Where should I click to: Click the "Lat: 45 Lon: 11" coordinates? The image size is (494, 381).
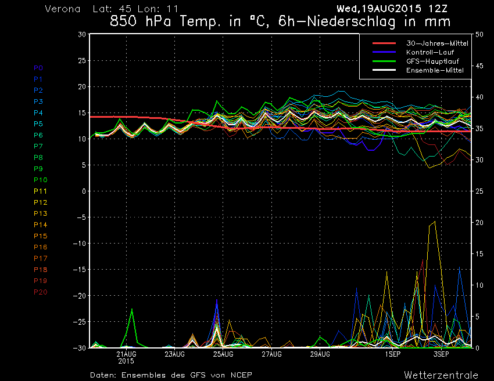pyautogui.click(x=135, y=9)
